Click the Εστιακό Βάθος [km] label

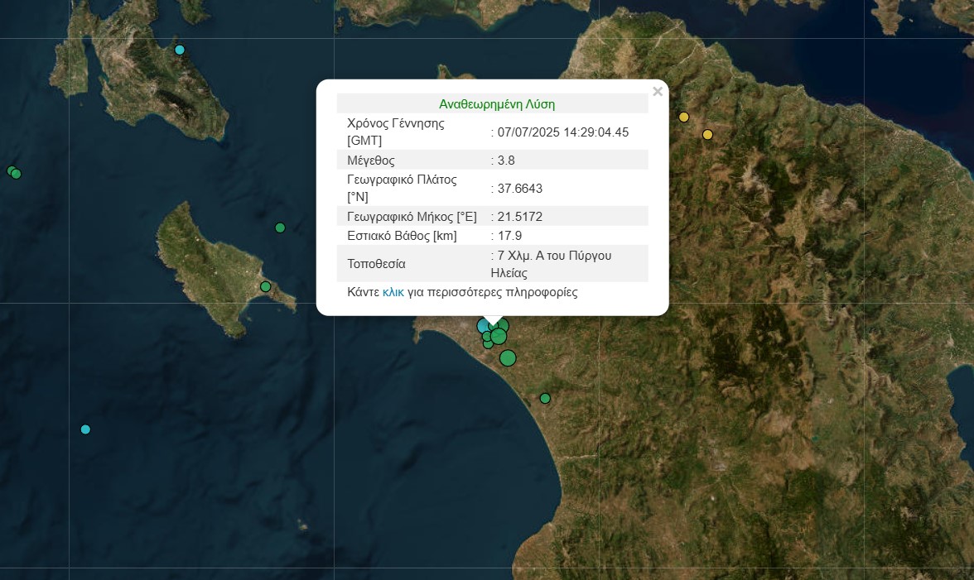click(x=402, y=236)
